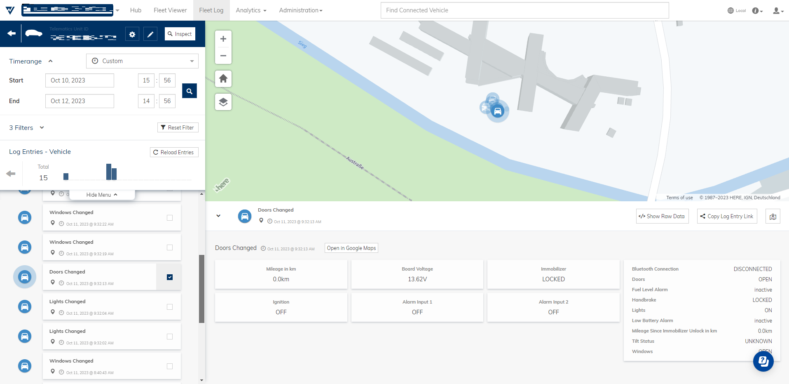Click the Terms of use link
789x384 pixels.
coord(679,198)
